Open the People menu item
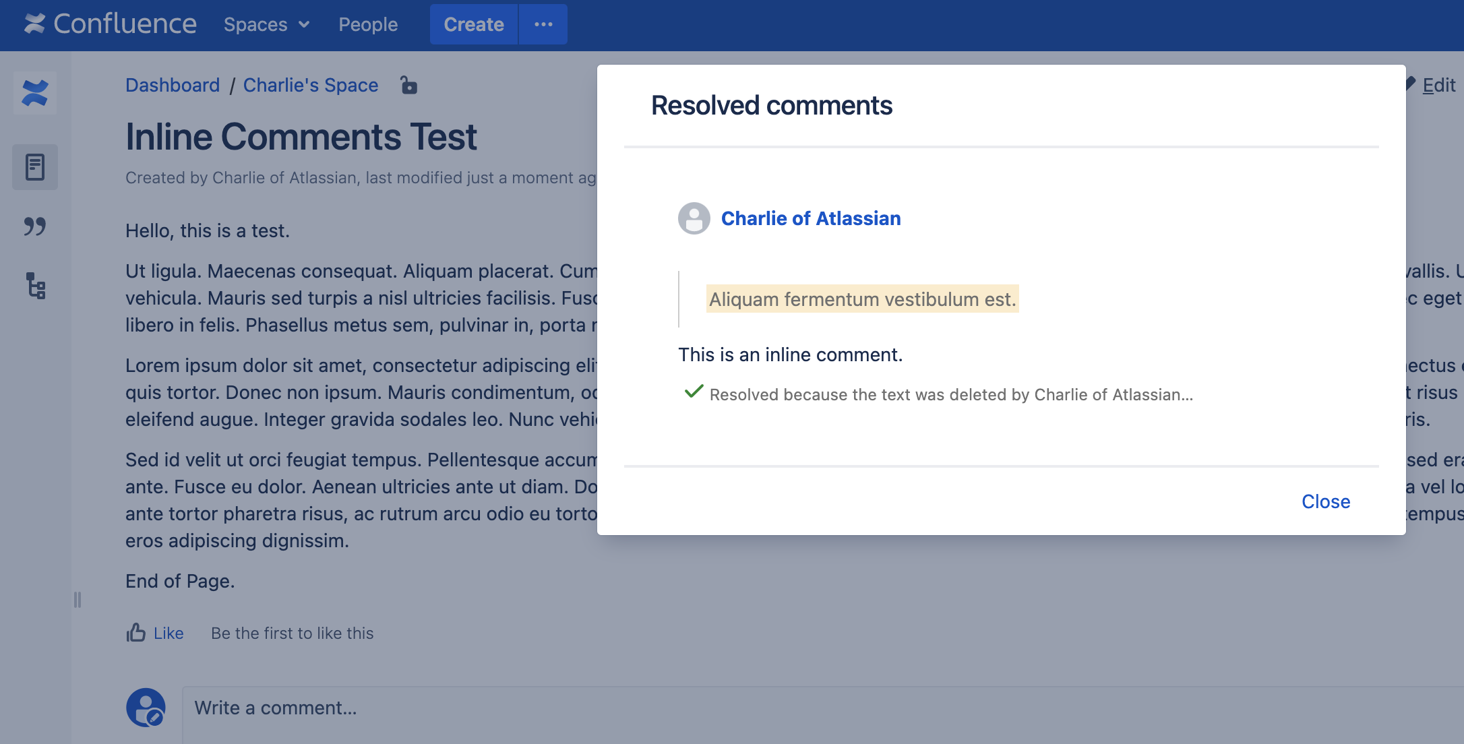The image size is (1464, 744). pos(368,24)
